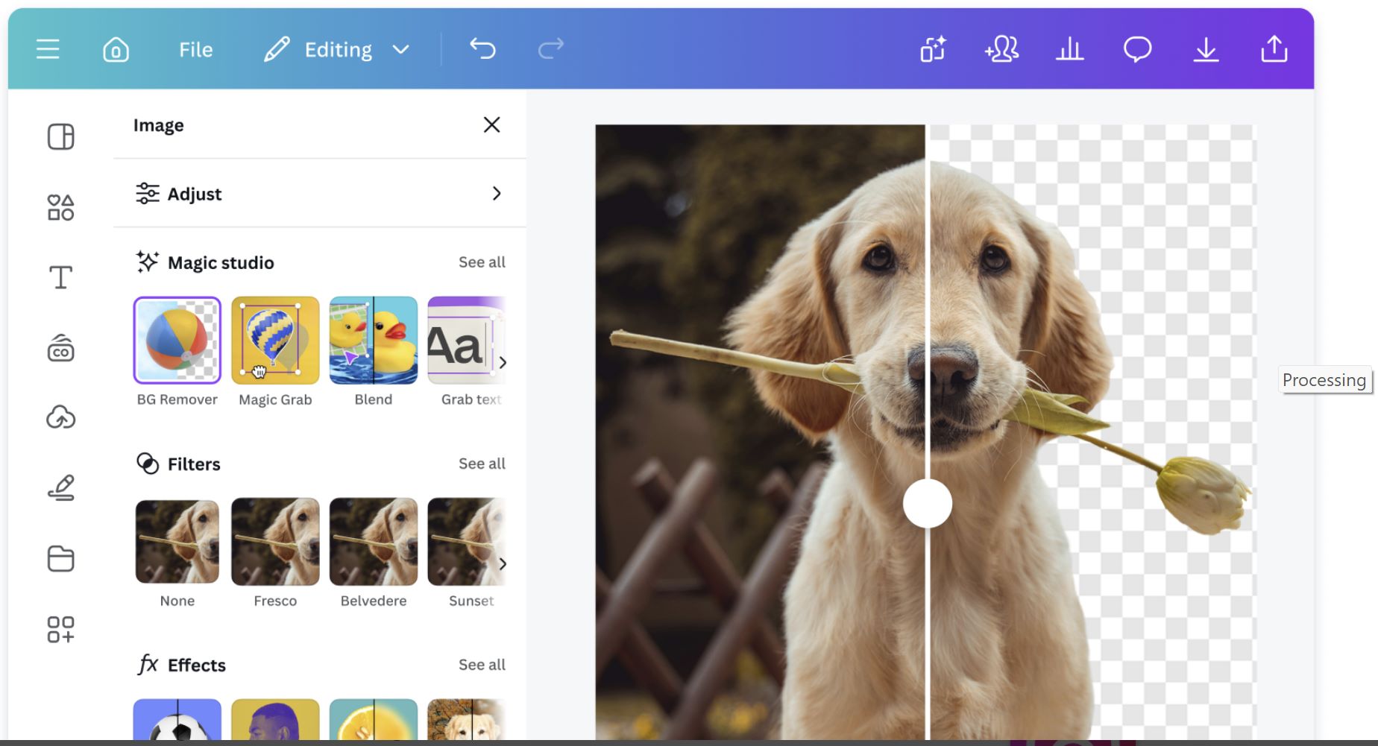Go to the Canva home icon
Image resolution: width=1378 pixels, height=746 pixels.
(x=116, y=50)
